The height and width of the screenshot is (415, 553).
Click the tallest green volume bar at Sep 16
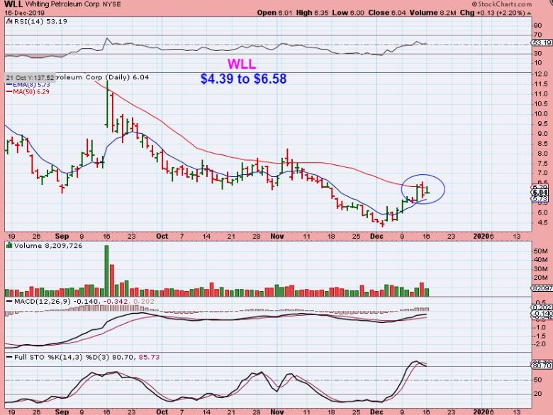[106, 271]
